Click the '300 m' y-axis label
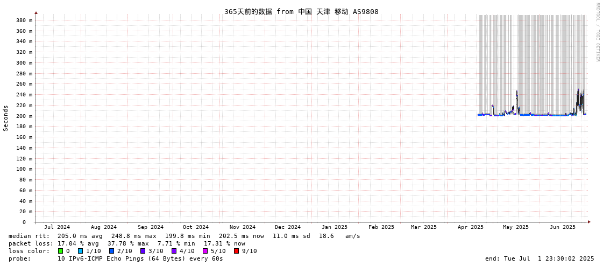The height and width of the screenshot is (266, 603). 25,63
